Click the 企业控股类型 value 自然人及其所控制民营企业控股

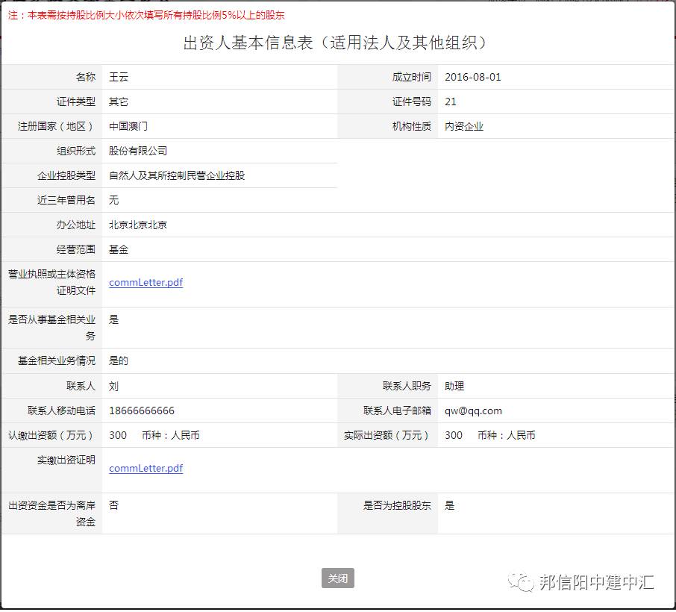tap(177, 175)
